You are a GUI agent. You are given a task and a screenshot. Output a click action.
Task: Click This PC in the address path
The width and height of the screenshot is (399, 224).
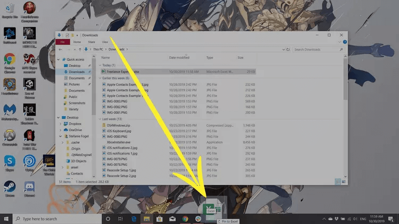coord(98,49)
